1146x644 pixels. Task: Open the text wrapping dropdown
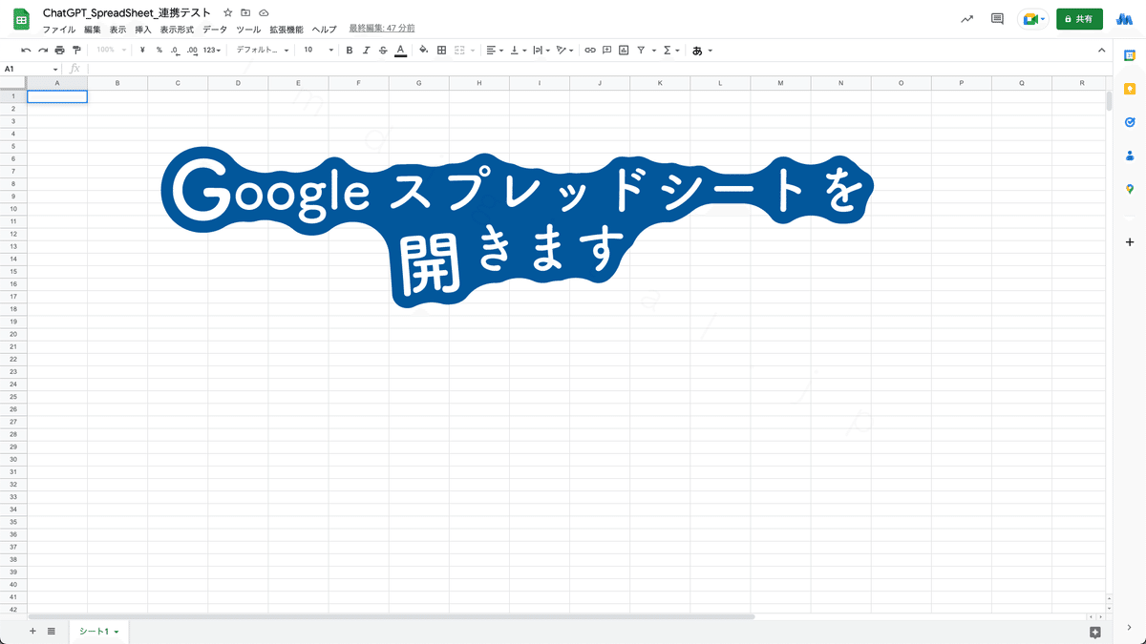pyautogui.click(x=541, y=50)
